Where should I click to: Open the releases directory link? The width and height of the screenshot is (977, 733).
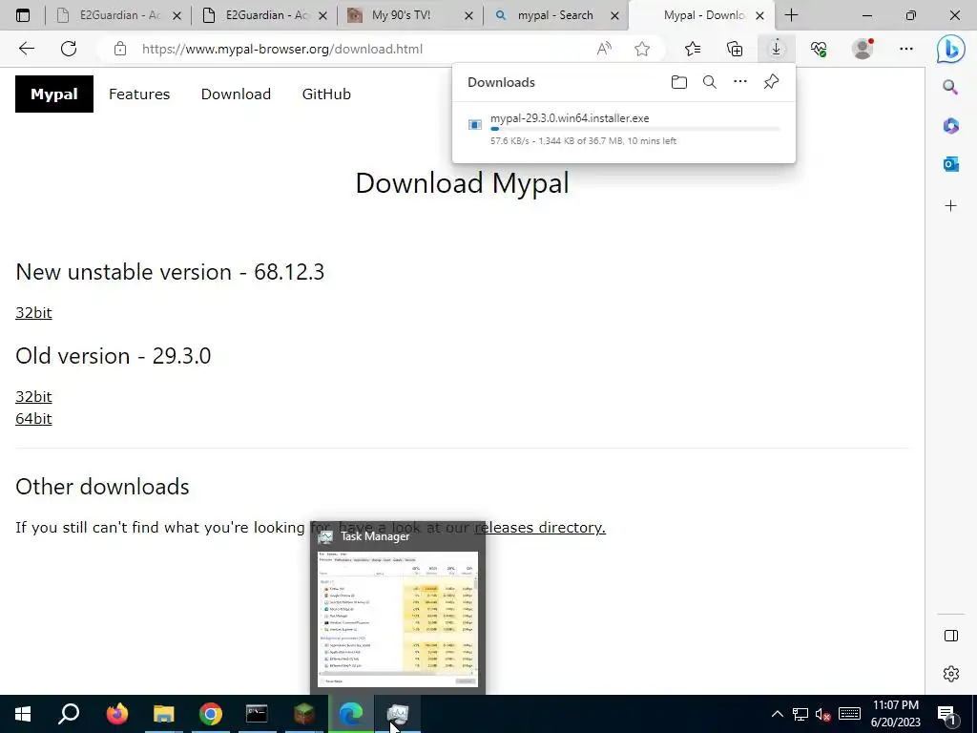pos(540,527)
